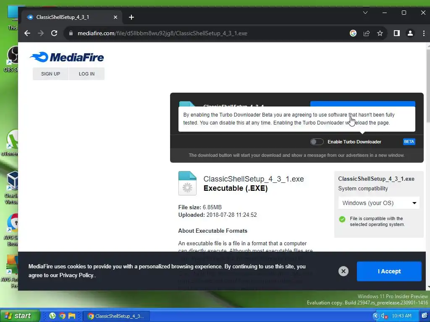Close the ClassicShellSetup_4_3_1 tab
The image size is (430, 322).
coord(115,17)
